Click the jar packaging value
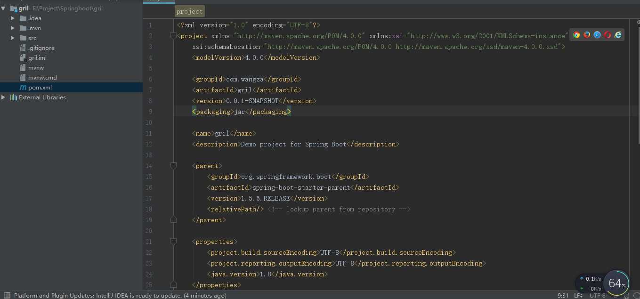640x299 pixels. [240, 112]
